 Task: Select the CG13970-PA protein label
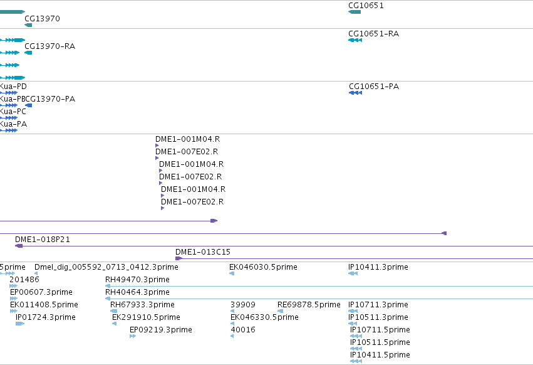click(x=50, y=99)
